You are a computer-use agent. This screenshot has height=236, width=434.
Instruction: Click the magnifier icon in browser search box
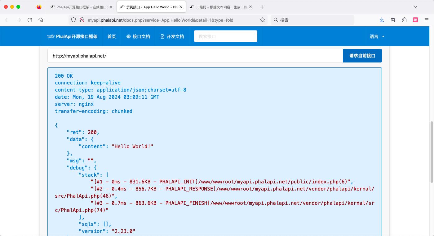276,20
